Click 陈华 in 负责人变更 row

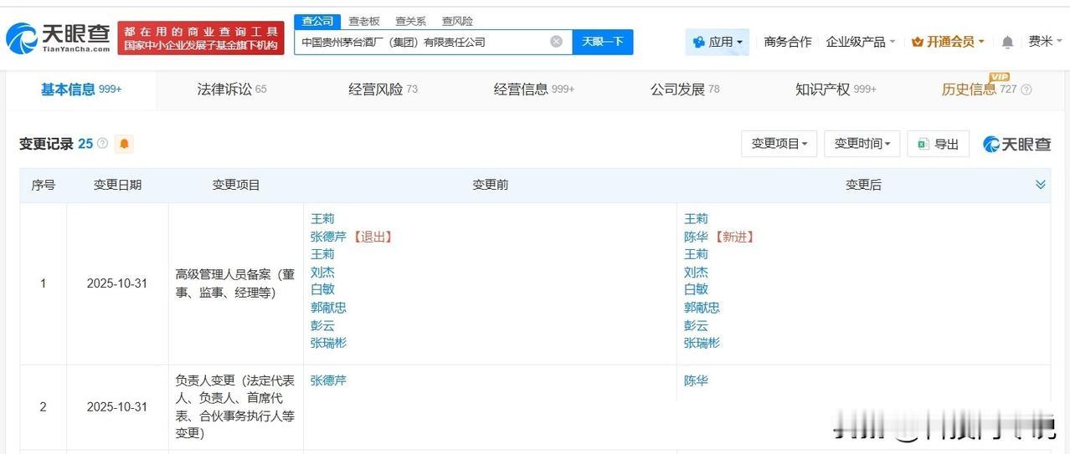tap(696, 380)
